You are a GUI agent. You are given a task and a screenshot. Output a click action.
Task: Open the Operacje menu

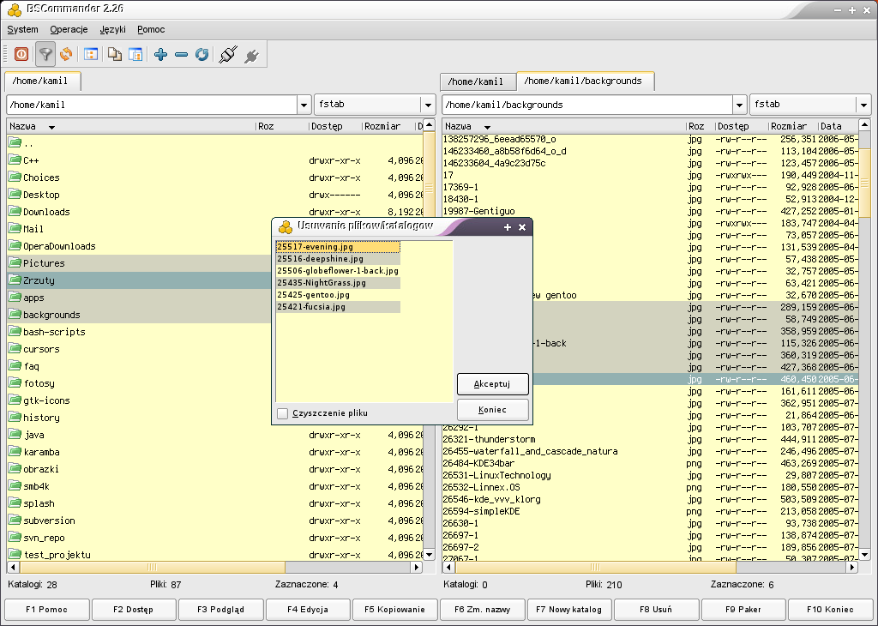click(x=69, y=29)
